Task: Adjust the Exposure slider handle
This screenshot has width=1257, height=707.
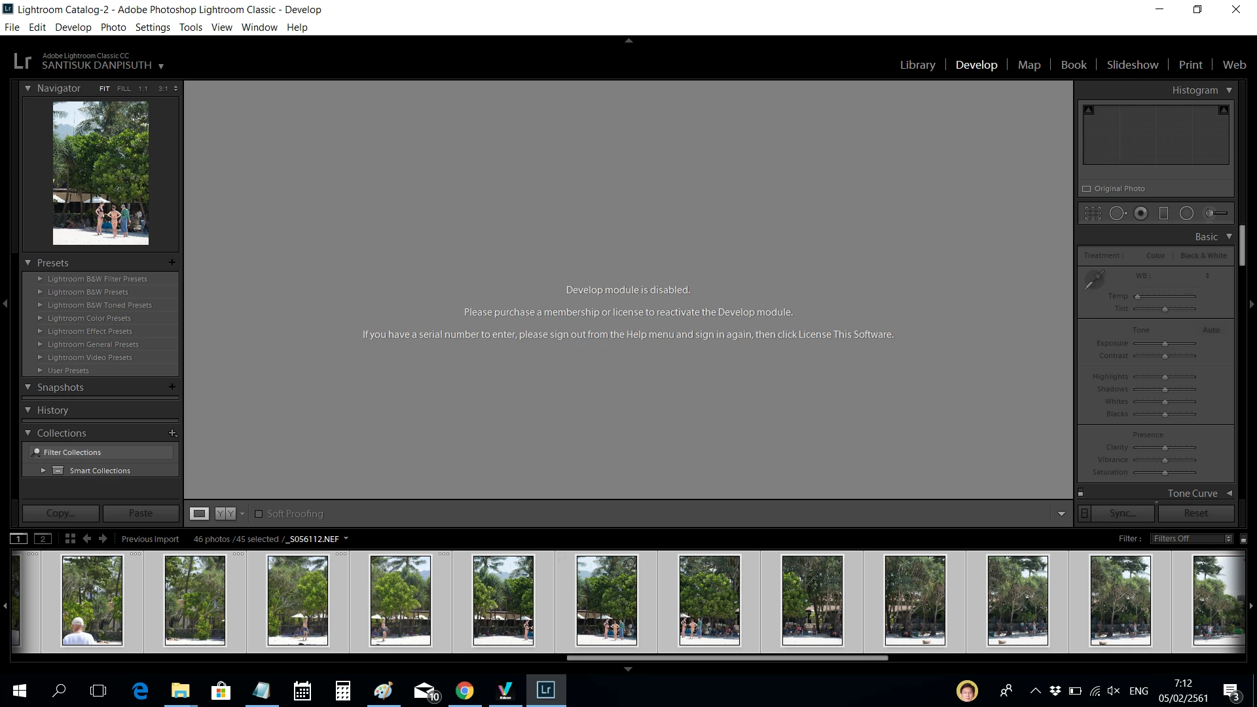Action: (1165, 344)
